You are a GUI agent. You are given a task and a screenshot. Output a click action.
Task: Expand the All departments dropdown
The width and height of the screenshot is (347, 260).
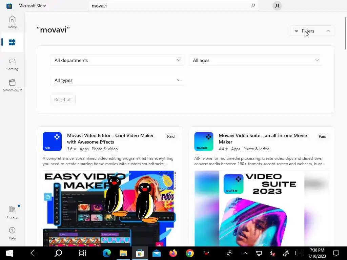[118, 60]
